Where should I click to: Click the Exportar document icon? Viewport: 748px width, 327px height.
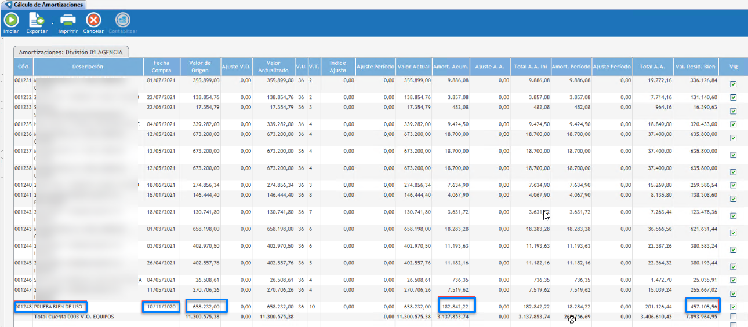[x=36, y=21]
